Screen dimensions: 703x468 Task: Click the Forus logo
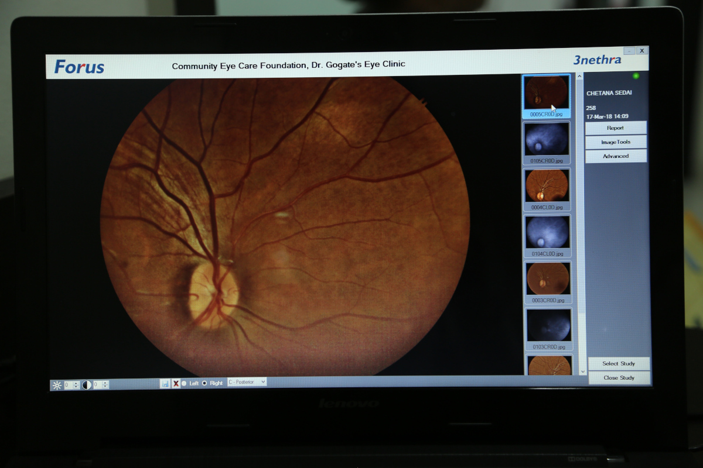79,67
